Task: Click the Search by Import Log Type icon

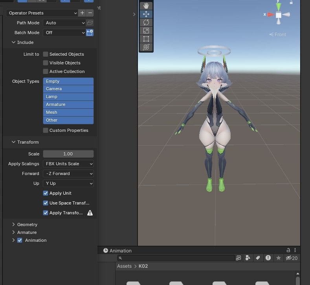Action: 268,258
